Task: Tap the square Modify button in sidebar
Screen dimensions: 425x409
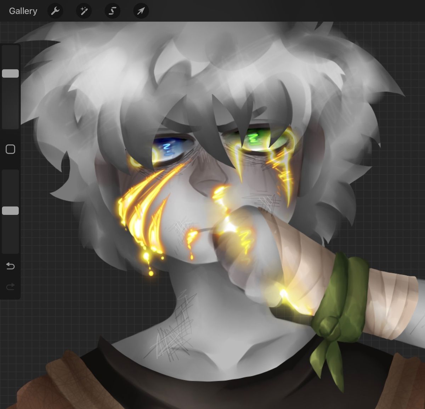Action: 10,149
